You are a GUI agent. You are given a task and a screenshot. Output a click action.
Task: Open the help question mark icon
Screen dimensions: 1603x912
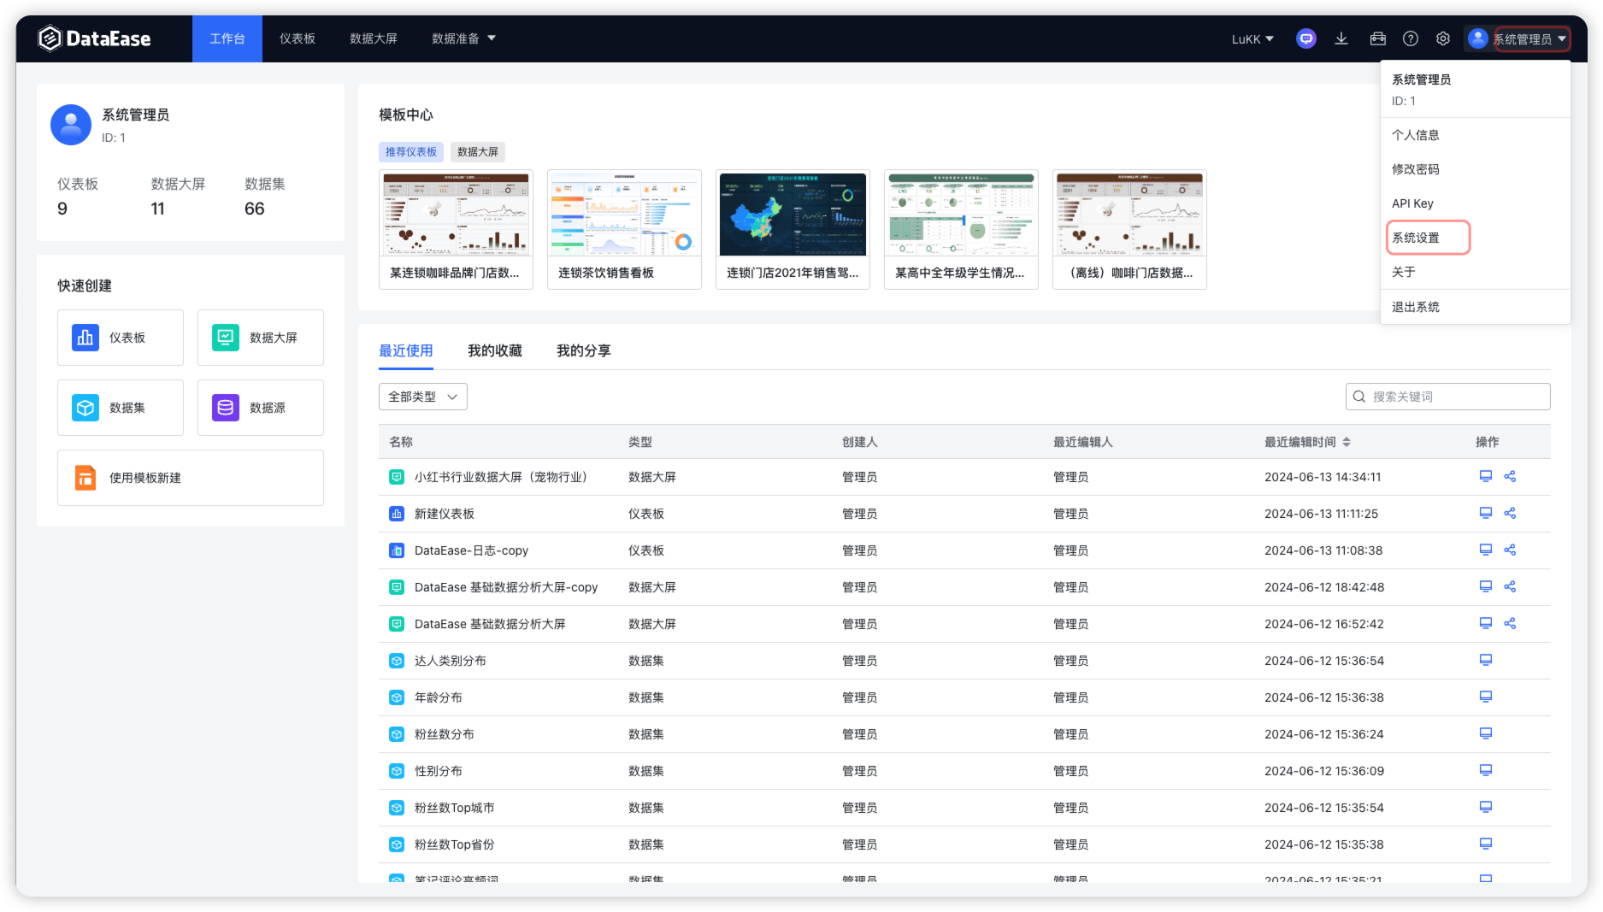[x=1410, y=38]
